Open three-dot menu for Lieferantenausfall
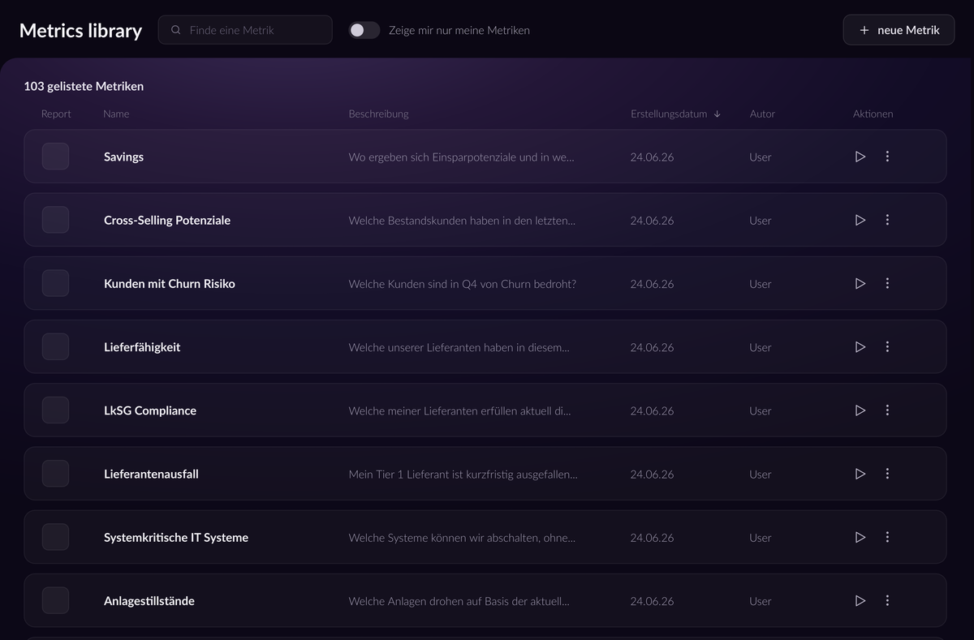Image resolution: width=974 pixels, height=640 pixels. coord(887,474)
